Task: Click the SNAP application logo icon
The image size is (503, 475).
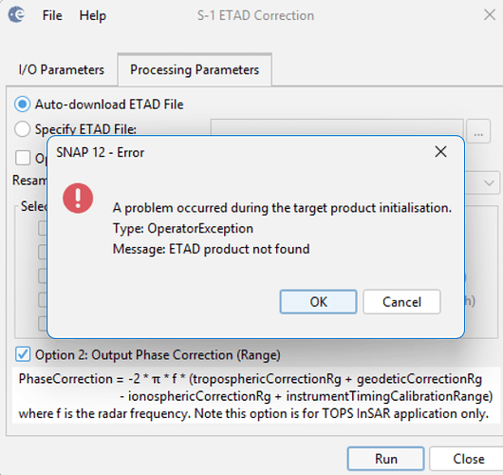Action: [16, 15]
